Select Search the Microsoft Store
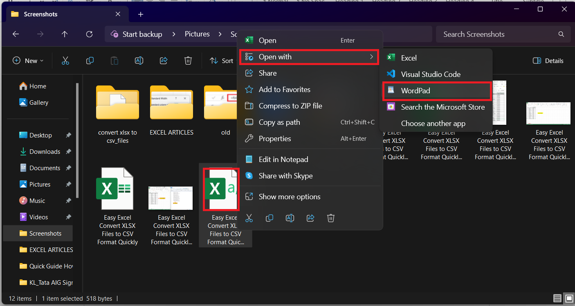 (x=436, y=107)
